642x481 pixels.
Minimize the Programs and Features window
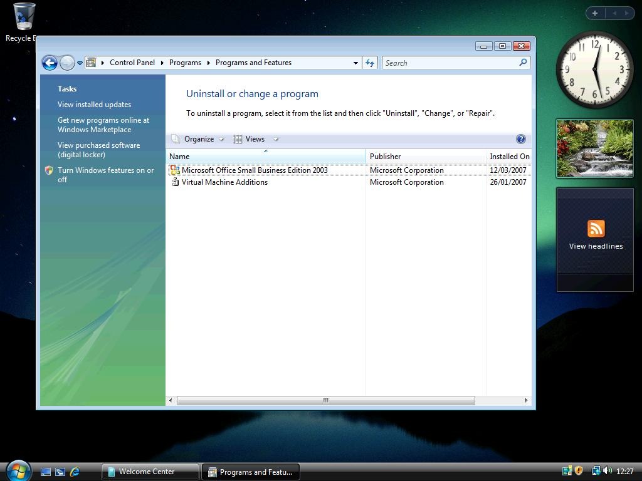pos(483,46)
